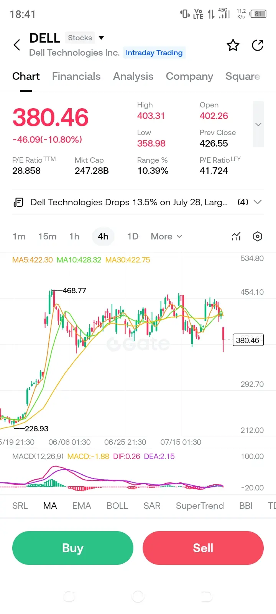Select the 1D timeframe
Viewport: 276px width, 614px height.
(x=133, y=236)
